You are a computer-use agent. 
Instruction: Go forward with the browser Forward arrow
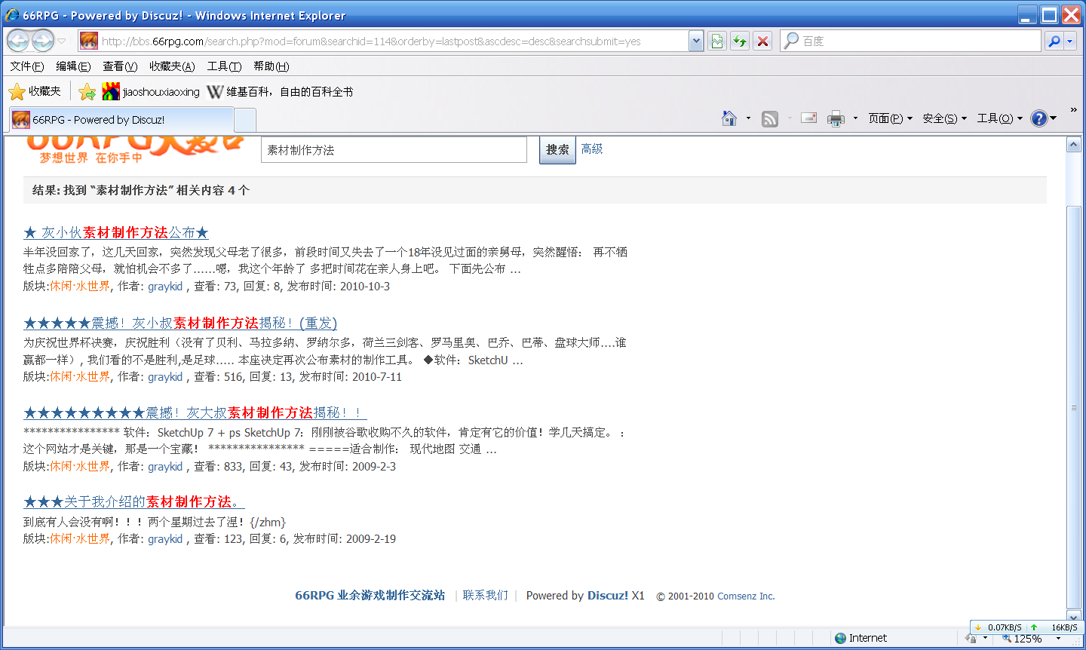(43, 41)
